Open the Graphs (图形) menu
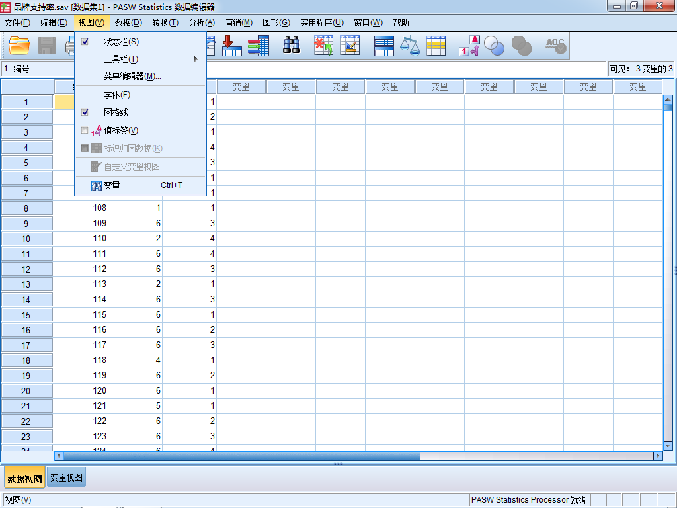This screenshot has height=508, width=677. [x=276, y=23]
